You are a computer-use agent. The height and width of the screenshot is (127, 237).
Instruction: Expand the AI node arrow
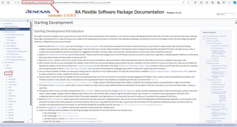click(x=7, y=74)
